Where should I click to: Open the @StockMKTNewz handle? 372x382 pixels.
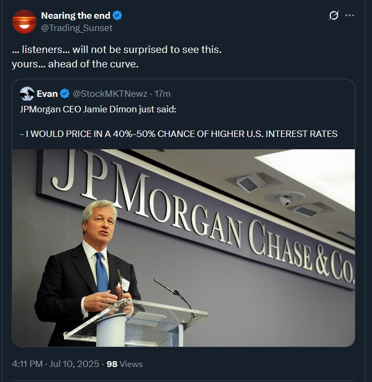(109, 94)
